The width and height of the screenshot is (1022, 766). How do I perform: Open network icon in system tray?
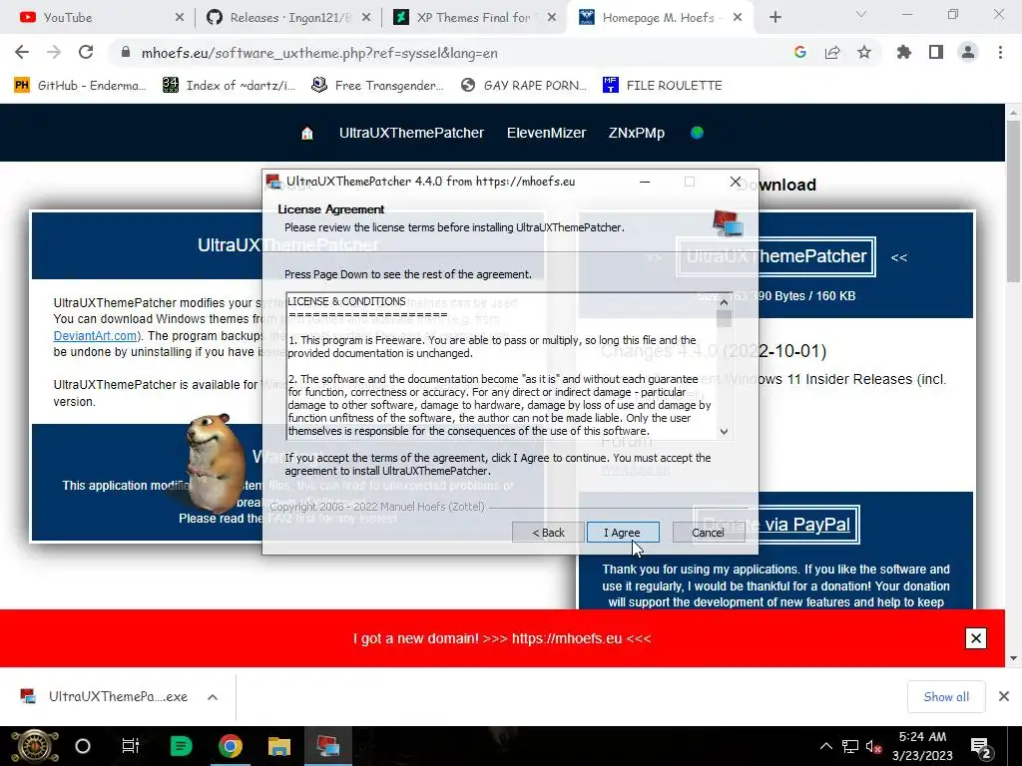850,746
